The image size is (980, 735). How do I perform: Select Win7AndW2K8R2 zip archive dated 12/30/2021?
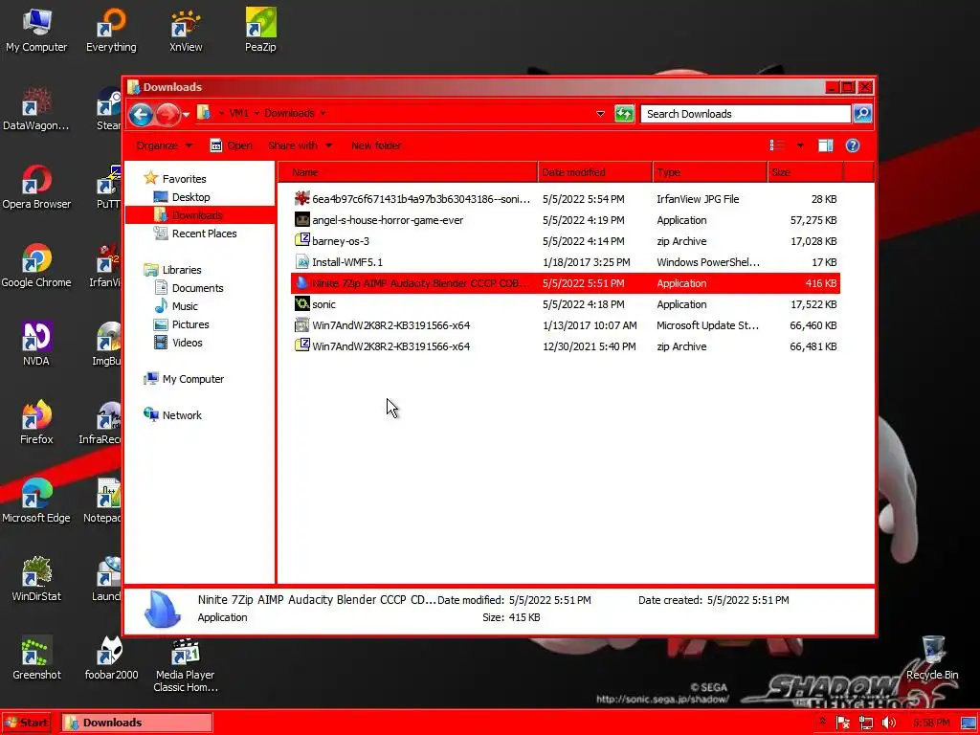(x=566, y=346)
